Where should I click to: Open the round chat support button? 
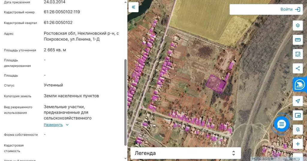[282, 124]
